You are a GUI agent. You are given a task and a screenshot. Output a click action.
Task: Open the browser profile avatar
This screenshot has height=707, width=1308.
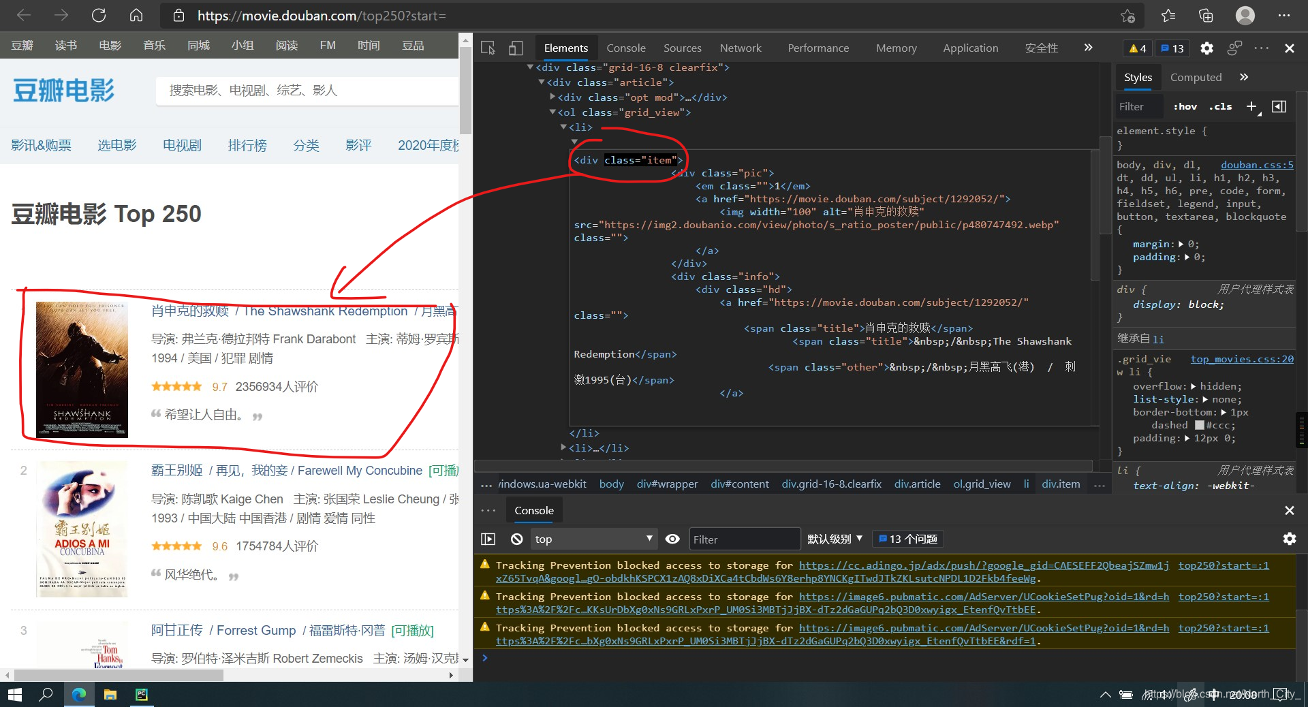(x=1245, y=15)
